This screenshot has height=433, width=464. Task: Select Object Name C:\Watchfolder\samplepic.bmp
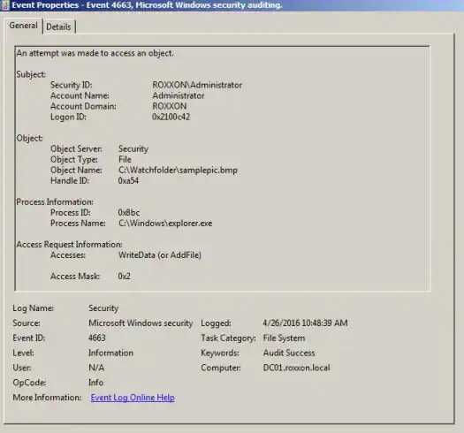pyautogui.click(x=179, y=171)
